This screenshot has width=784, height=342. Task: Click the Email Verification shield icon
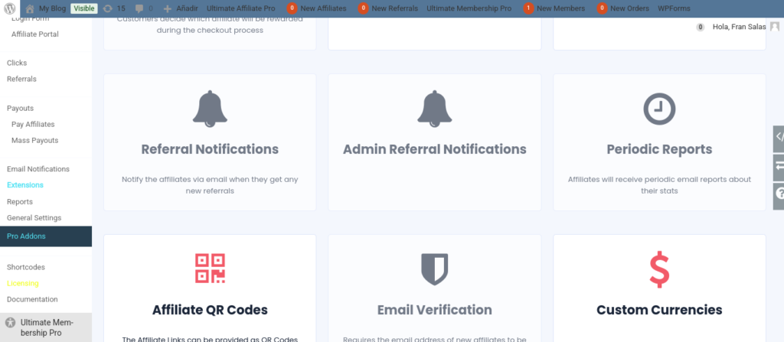pos(435,269)
